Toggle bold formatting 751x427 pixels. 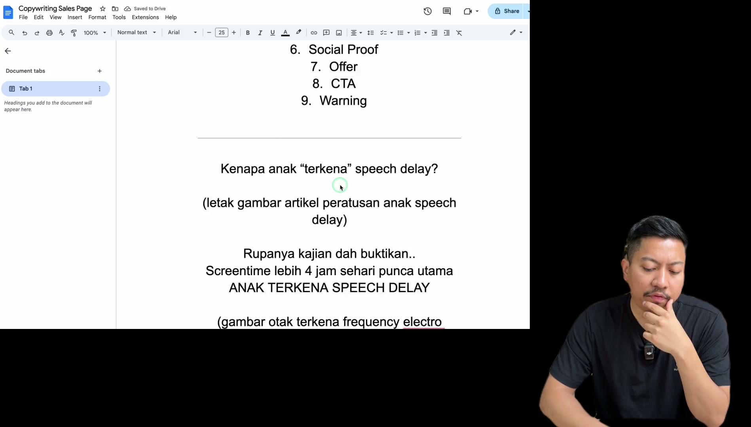tap(248, 33)
